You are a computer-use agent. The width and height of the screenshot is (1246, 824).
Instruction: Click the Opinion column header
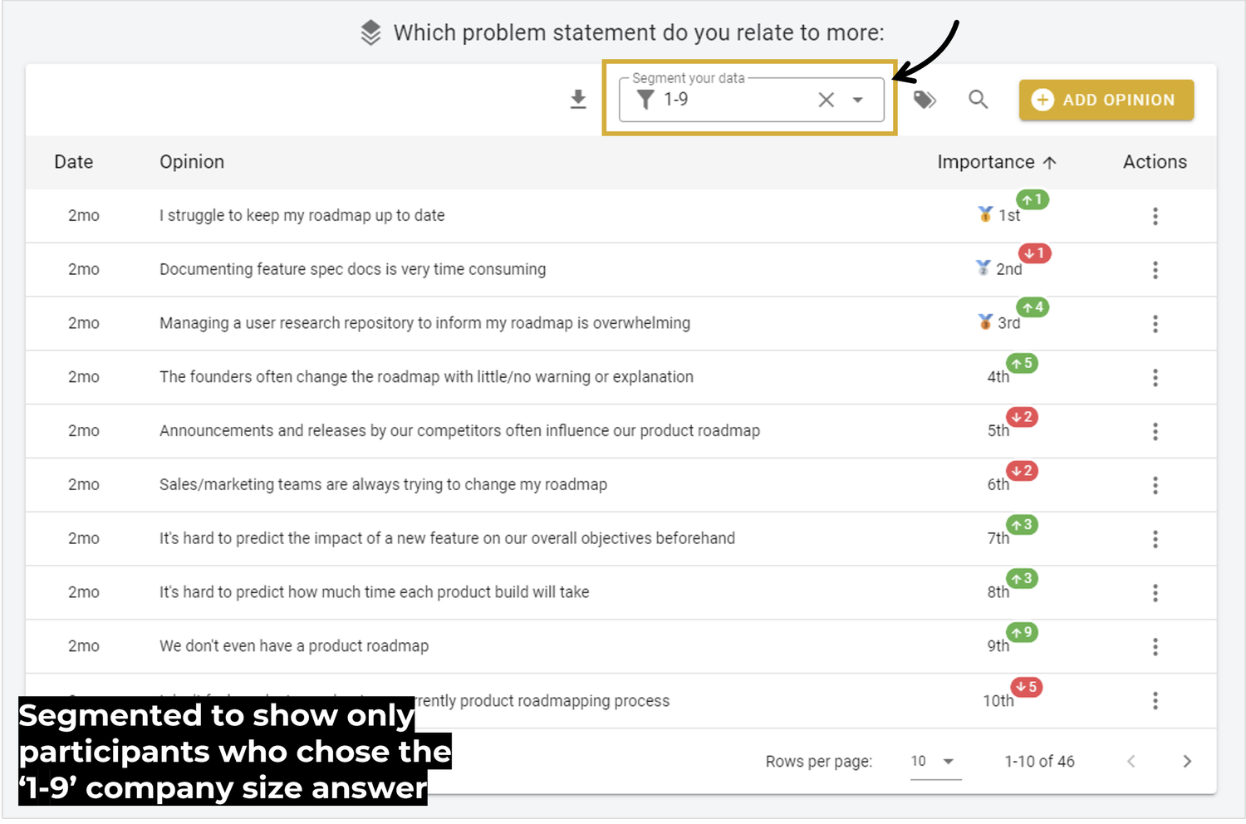[x=192, y=162]
